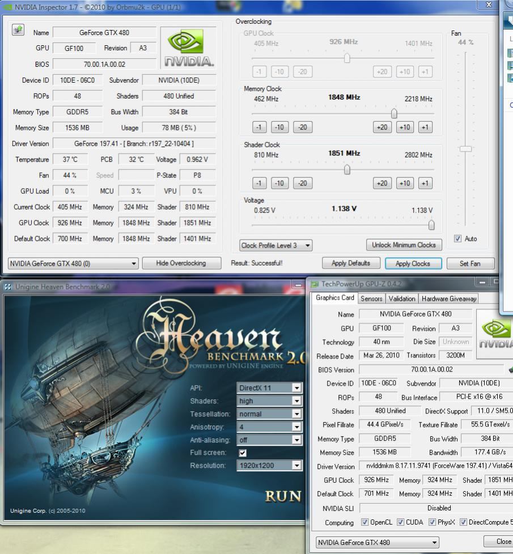Minimize the Unigine Heaven window
Viewport: 513px width, 554px height.
(x=298, y=285)
